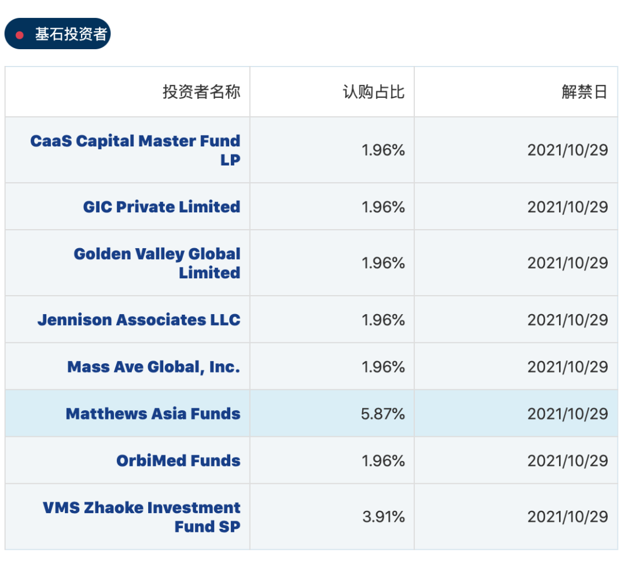Select the 1.96% value in Jennison Associates row

pyautogui.click(x=383, y=320)
